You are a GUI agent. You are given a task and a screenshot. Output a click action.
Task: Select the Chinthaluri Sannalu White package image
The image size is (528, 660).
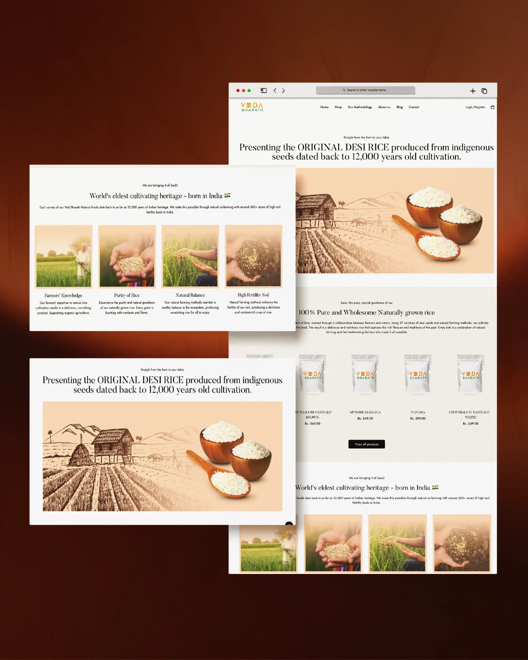471,374
